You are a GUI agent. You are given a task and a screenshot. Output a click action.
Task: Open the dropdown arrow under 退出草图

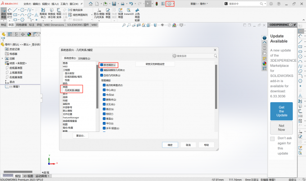click(4, 21)
